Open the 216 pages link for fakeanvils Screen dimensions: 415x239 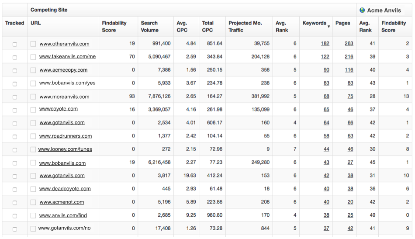(349, 57)
